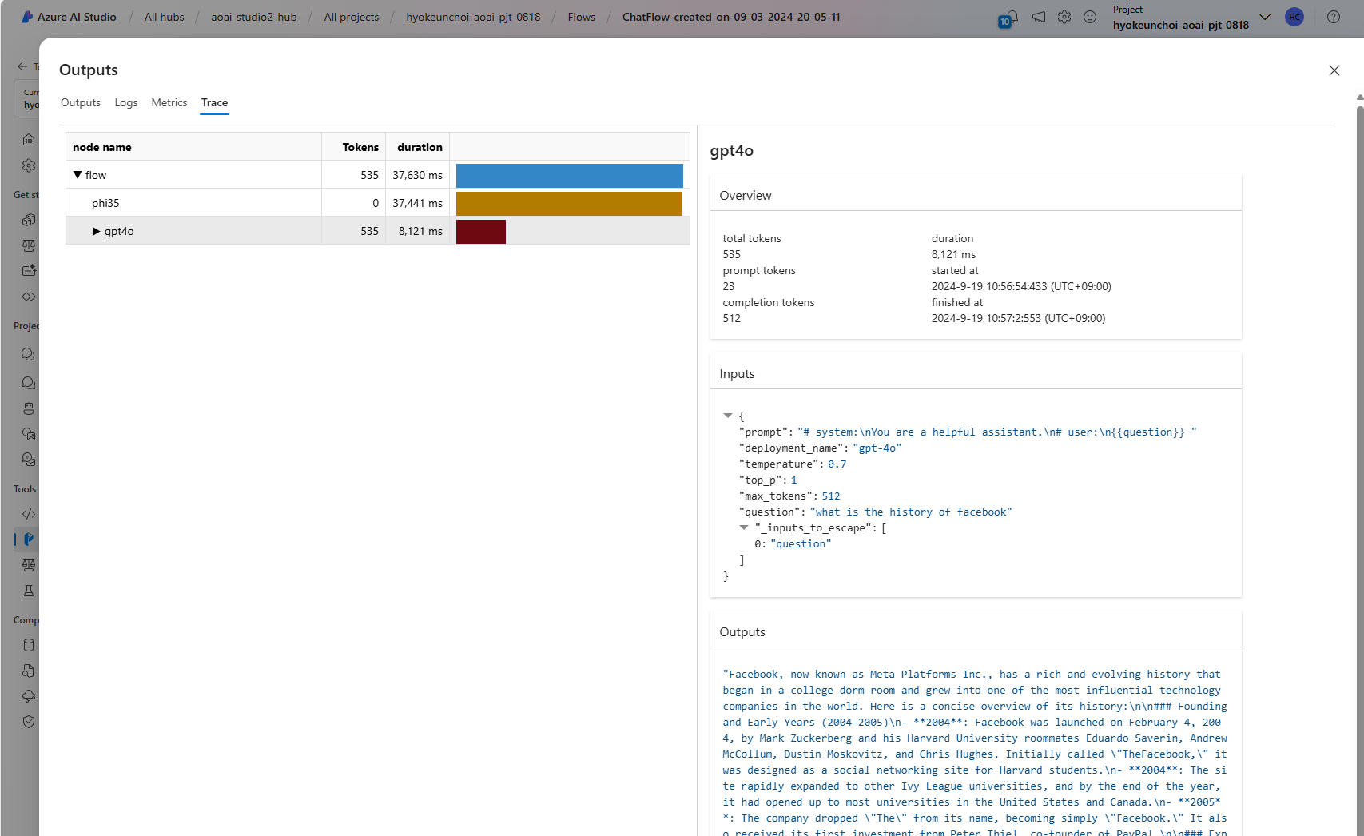Switch to the Metrics tab
This screenshot has height=836, width=1364.
pyautogui.click(x=169, y=102)
